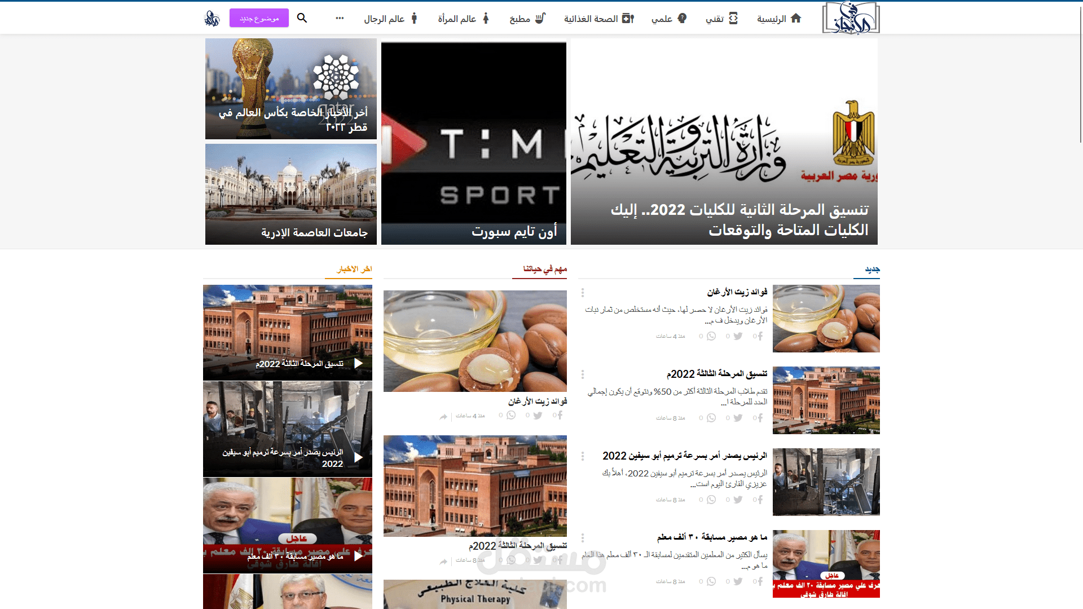Image resolution: width=1083 pixels, height=609 pixels.
Task: Open فوائد زيت الأرغان title in middle column
Action: 538,401
